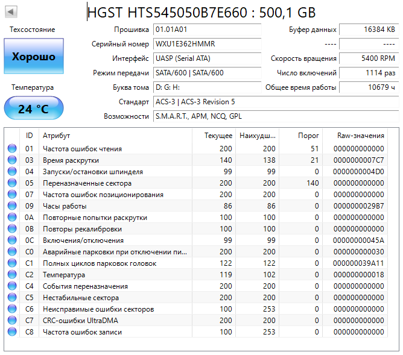Select the Температура attribute row
Screen dimensions: 403x355
(197, 275)
